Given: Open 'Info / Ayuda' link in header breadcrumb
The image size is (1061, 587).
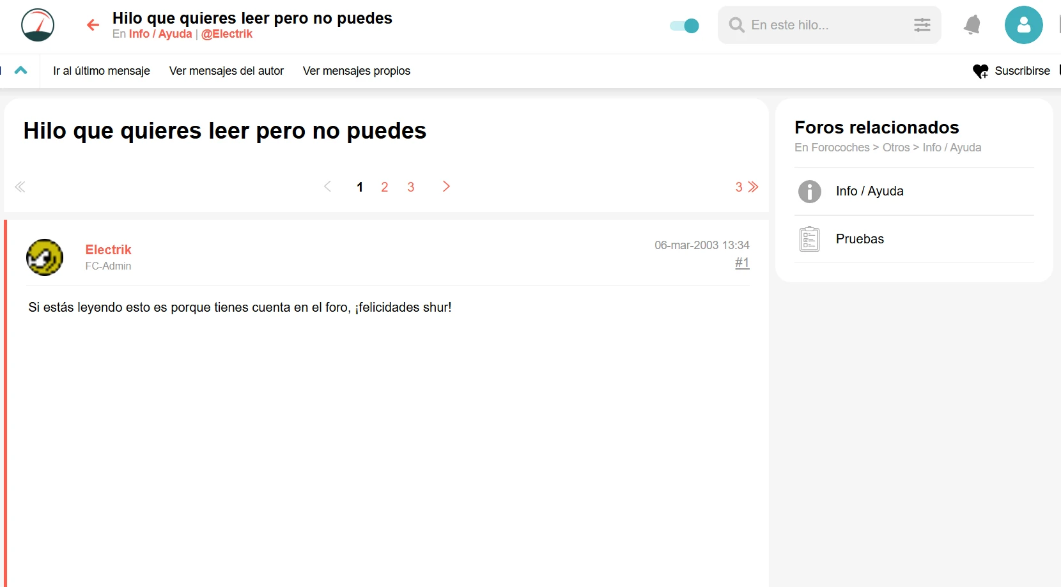Looking at the screenshot, I should click(160, 34).
